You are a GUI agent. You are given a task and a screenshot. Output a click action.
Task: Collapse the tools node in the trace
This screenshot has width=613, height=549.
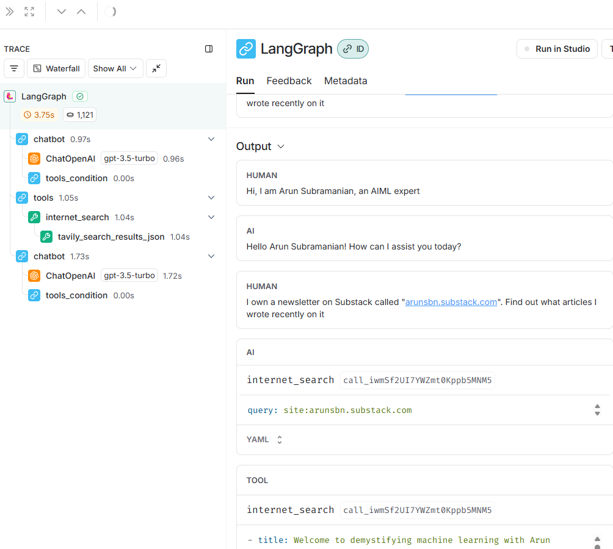[x=211, y=197]
